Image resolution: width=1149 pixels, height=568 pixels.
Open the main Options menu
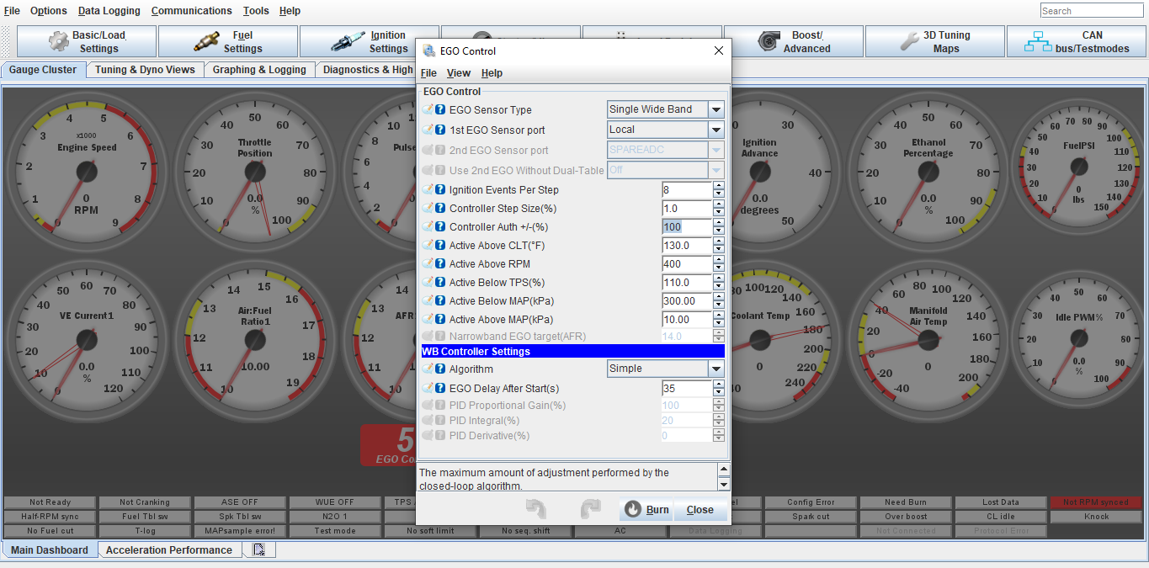coord(49,11)
